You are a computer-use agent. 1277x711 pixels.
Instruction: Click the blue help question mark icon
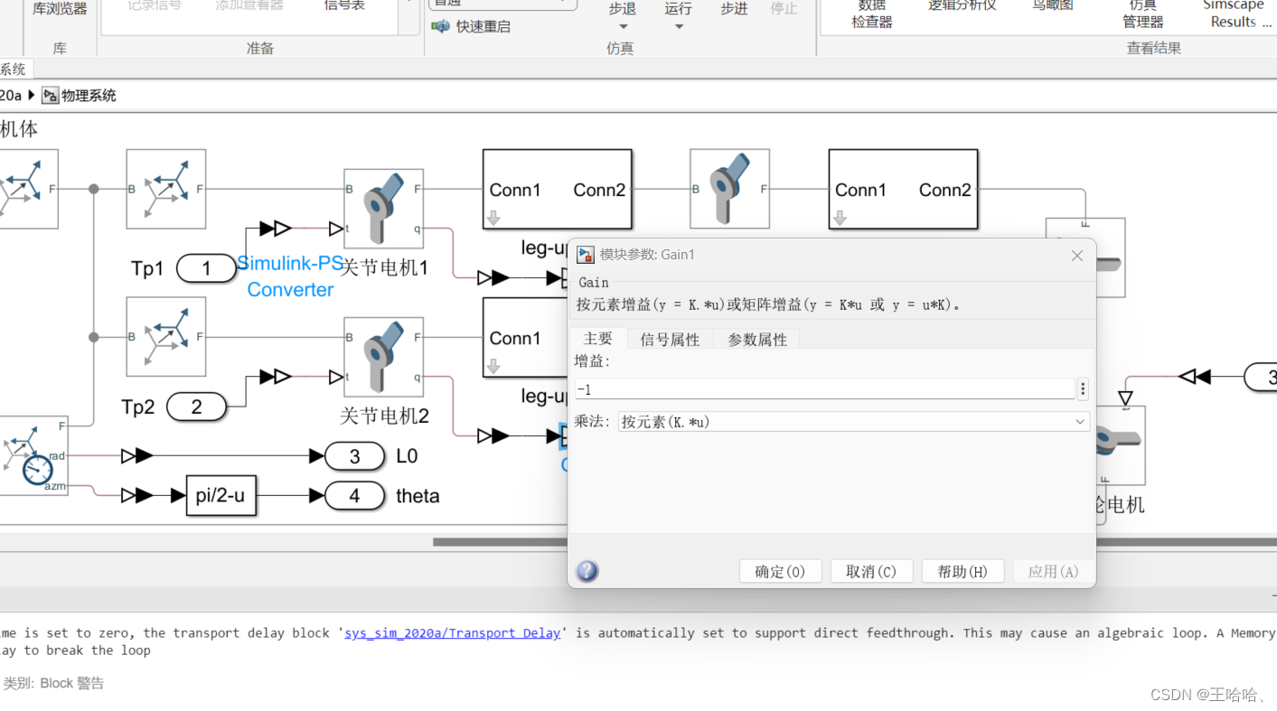[x=587, y=571]
